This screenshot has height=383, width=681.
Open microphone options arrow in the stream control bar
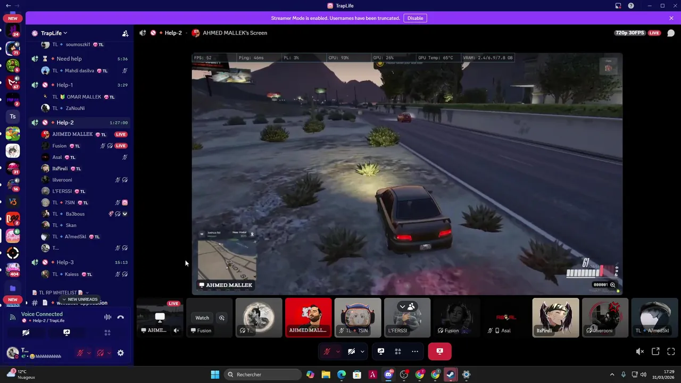point(337,351)
